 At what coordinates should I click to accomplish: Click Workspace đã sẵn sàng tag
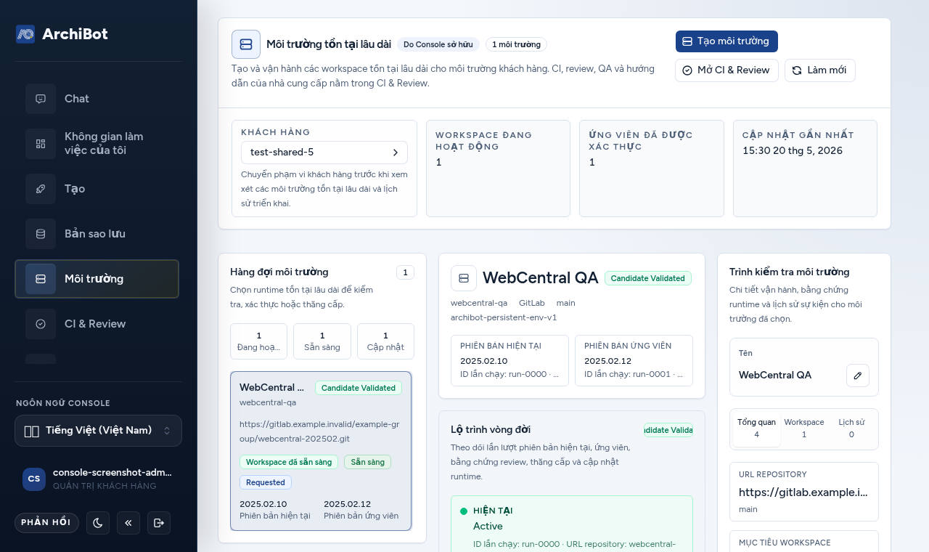tap(289, 462)
